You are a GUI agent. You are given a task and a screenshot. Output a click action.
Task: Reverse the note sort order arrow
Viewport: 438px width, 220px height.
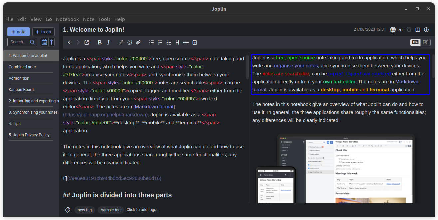pos(52,42)
